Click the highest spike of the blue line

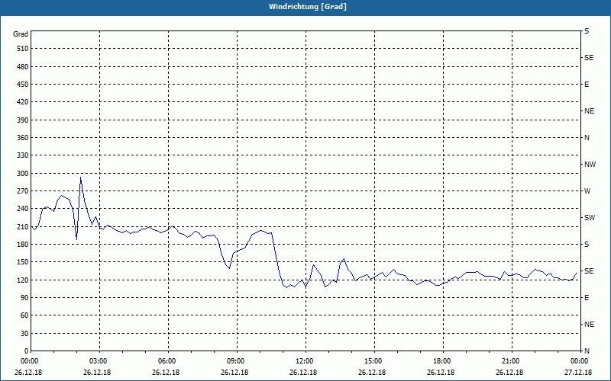tap(80, 178)
